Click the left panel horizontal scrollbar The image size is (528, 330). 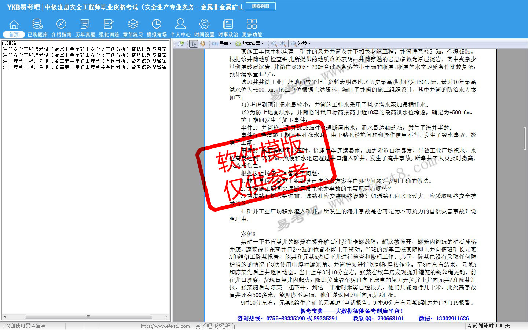pos(88,316)
